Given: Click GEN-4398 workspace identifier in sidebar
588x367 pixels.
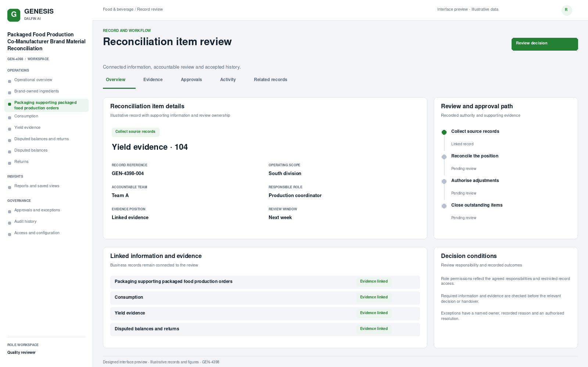Looking at the screenshot, I should pyautogui.click(x=15, y=59).
